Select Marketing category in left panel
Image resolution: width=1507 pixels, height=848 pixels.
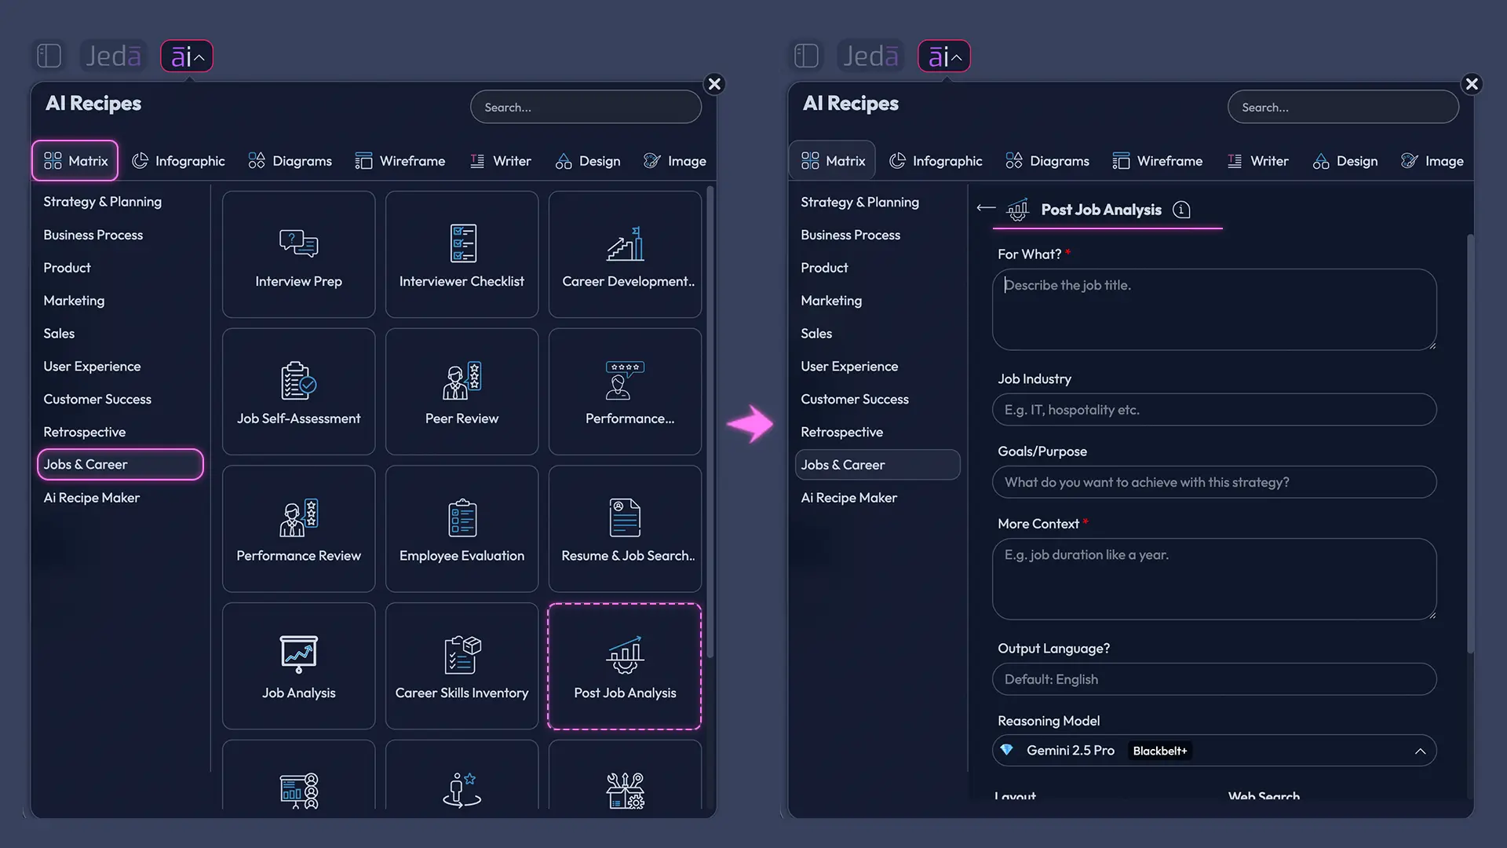point(74,301)
